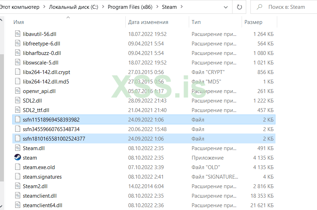Click the refresh icon beside address bar
Screen dimensions: 317x210
coord(240,7)
